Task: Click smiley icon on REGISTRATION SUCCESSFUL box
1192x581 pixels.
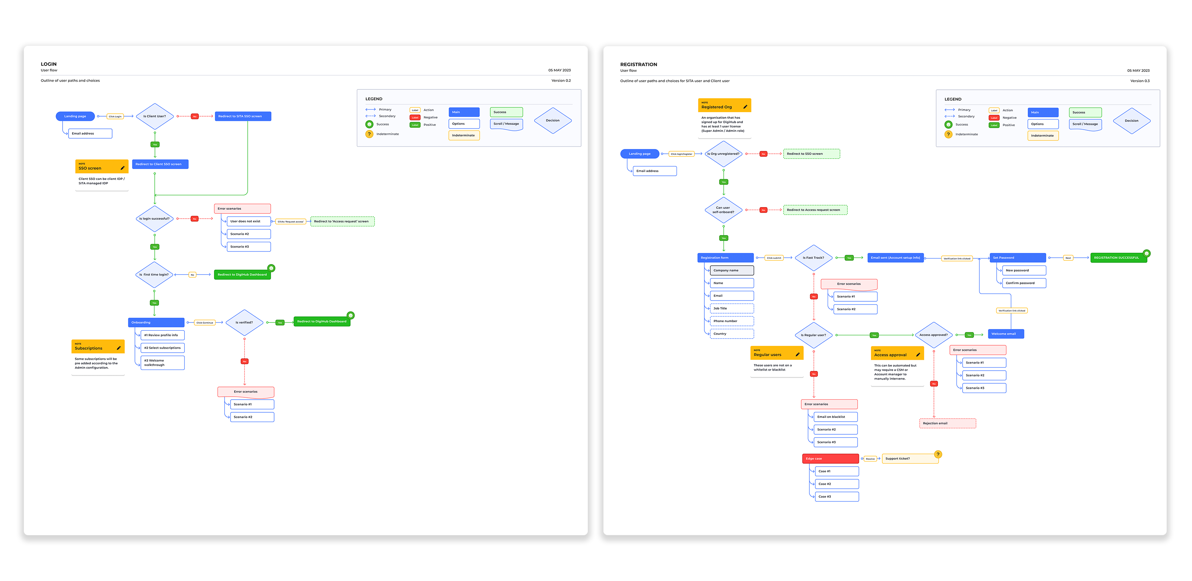Action: click(x=1147, y=253)
